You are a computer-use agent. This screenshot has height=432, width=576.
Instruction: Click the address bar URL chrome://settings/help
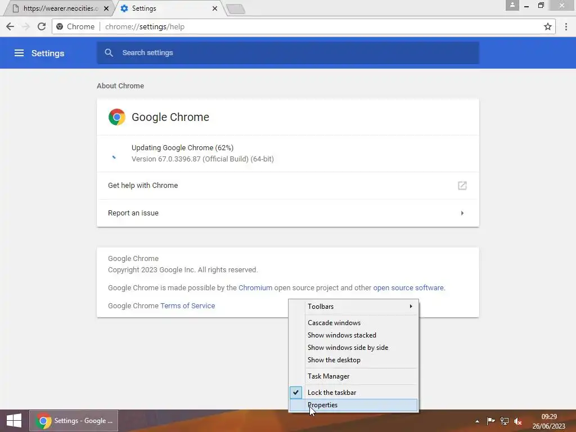pyautogui.click(x=145, y=26)
